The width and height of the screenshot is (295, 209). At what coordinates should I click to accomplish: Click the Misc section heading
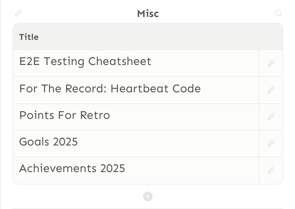point(148,14)
